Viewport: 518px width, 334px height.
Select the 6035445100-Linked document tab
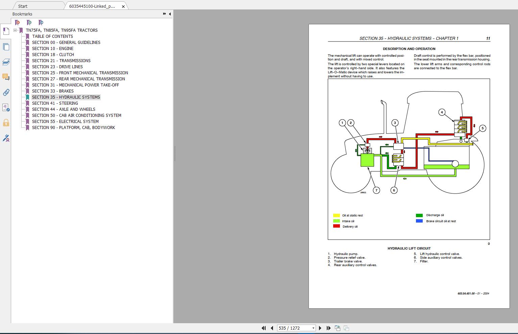[91, 6]
